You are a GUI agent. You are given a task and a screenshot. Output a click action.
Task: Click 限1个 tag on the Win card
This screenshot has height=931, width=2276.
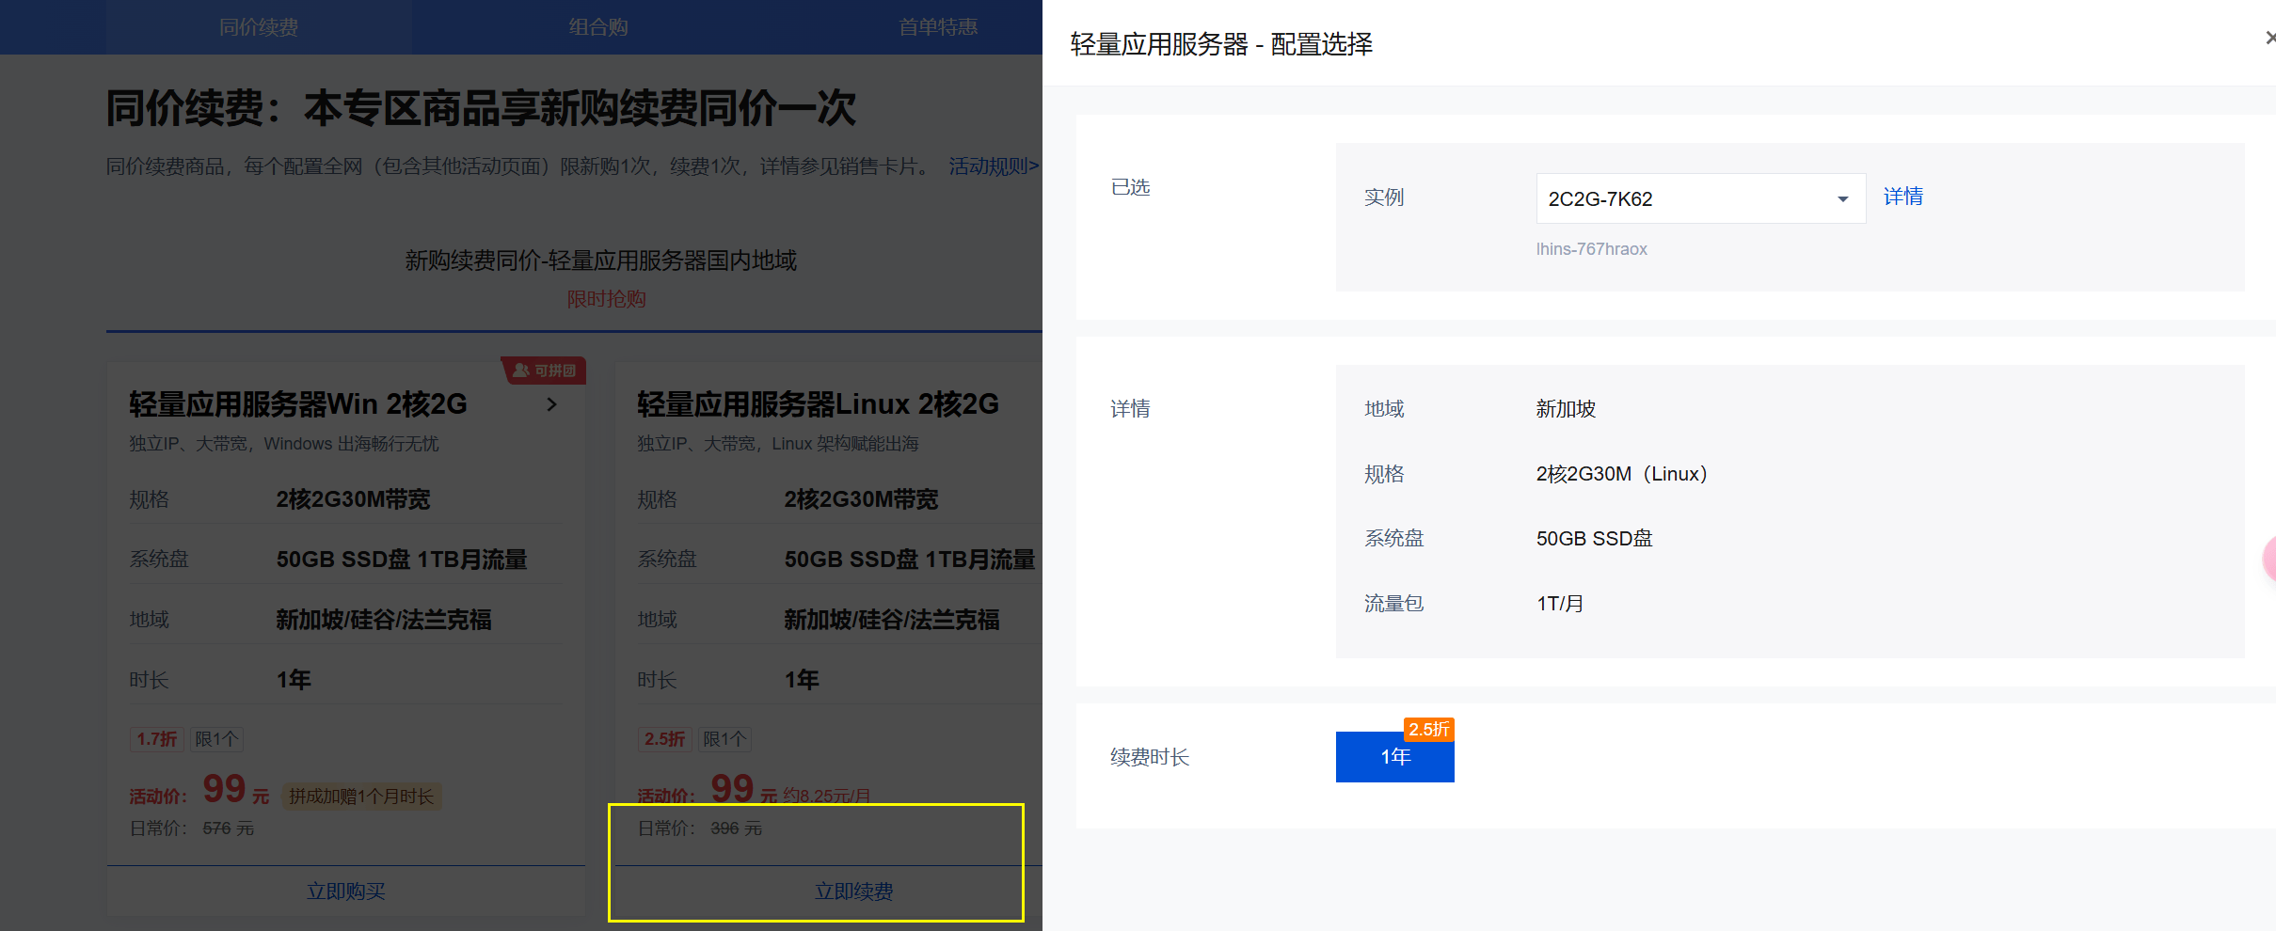click(216, 739)
